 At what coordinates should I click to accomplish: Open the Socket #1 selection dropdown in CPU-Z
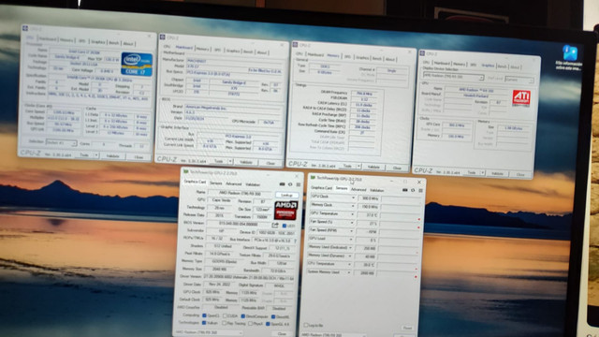point(62,143)
